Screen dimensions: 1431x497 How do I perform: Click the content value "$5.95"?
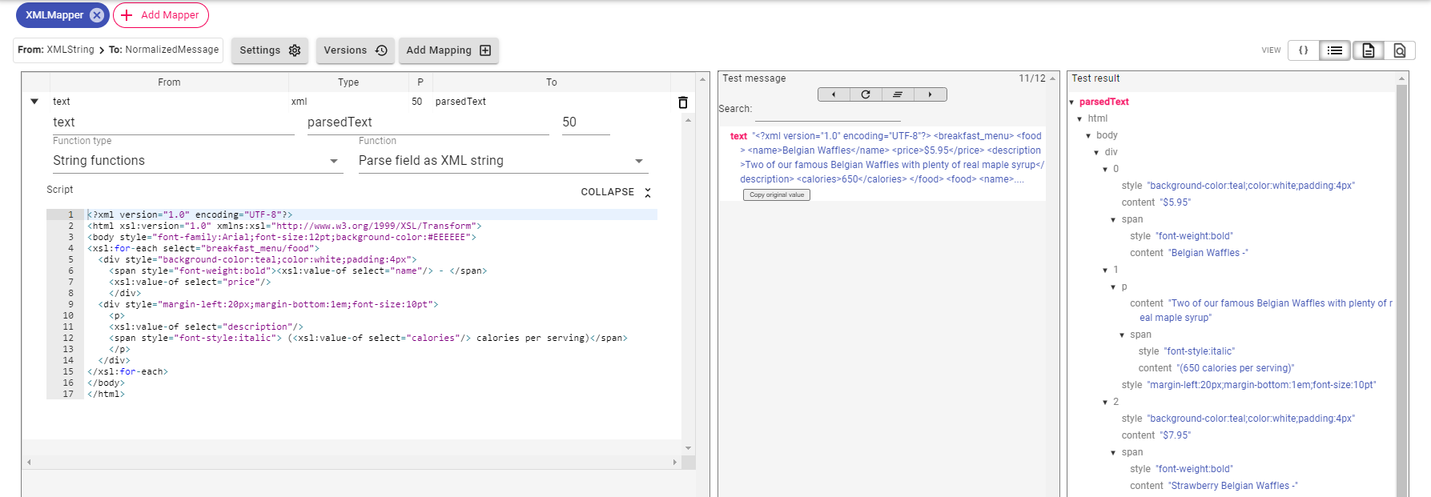click(1176, 202)
